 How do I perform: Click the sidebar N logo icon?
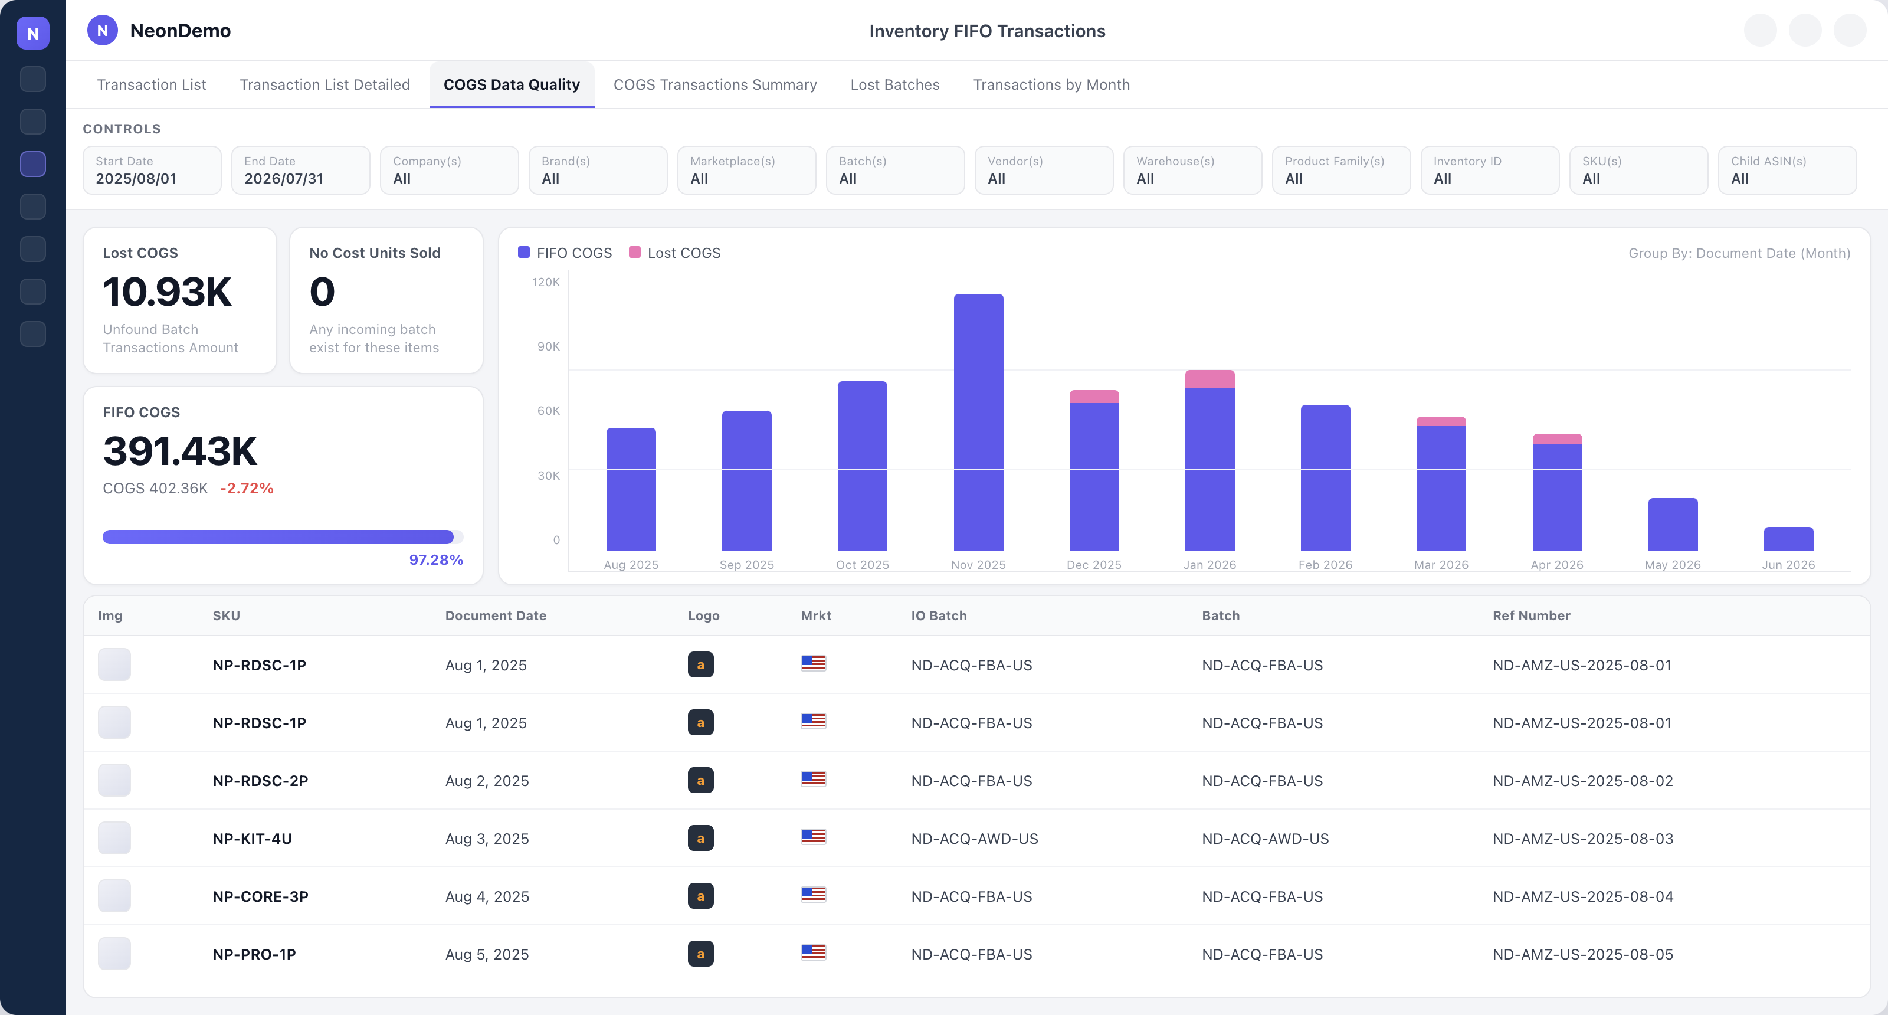33,33
